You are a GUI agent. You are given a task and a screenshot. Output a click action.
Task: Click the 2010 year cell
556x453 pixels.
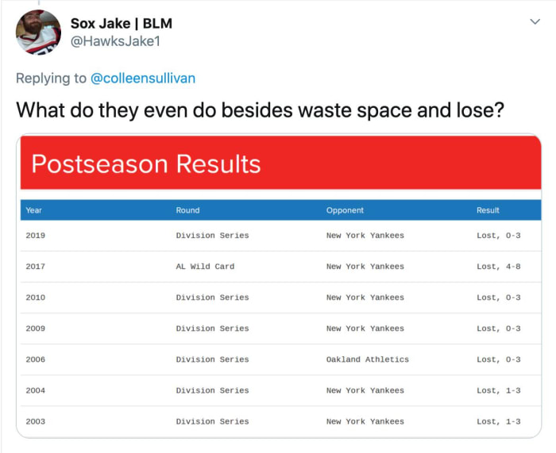pyautogui.click(x=36, y=298)
